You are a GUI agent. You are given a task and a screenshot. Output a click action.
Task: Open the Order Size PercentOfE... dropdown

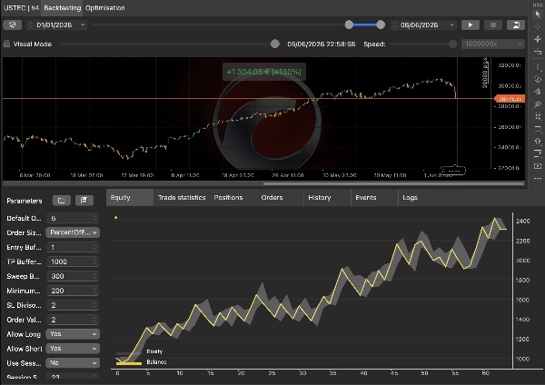click(x=73, y=232)
